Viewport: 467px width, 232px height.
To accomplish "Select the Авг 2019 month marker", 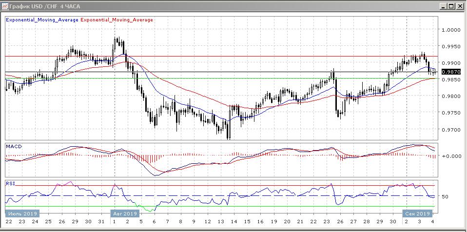I will pos(123,213).
